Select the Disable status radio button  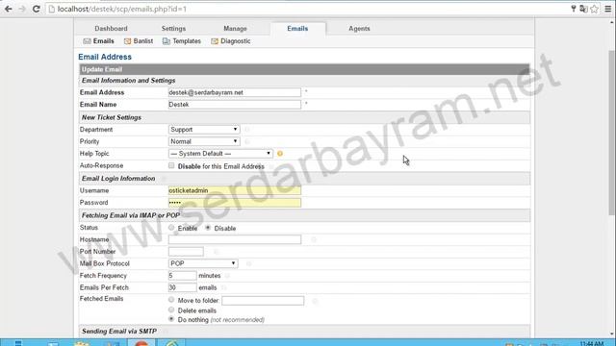pyautogui.click(x=208, y=228)
